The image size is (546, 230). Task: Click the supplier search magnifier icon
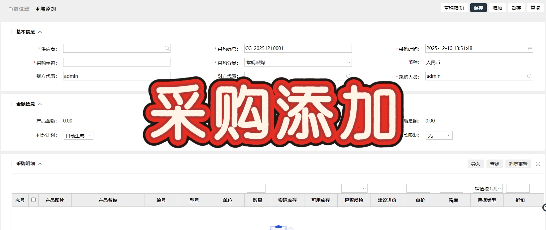167,48
